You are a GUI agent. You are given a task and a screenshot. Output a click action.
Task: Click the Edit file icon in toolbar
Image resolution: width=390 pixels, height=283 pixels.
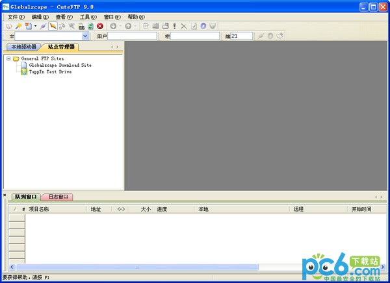pos(146,26)
